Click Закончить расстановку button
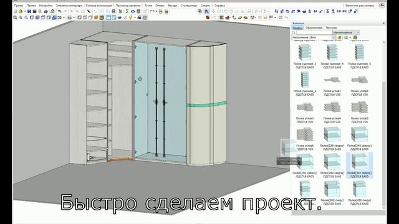This screenshot has width=399, height=224. [360, 6]
